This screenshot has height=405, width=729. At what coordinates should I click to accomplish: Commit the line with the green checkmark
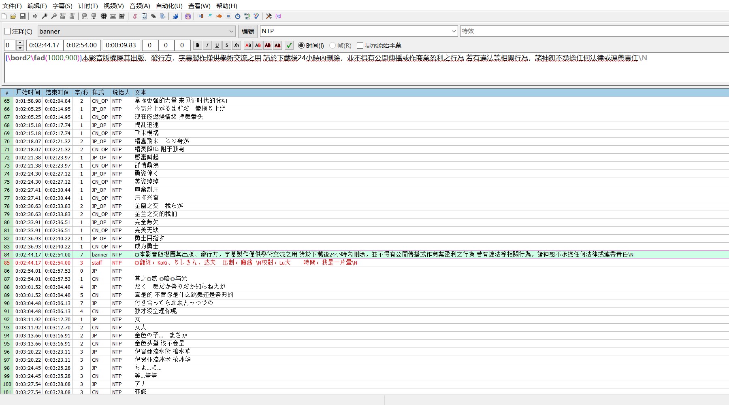pyautogui.click(x=289, y=45)
